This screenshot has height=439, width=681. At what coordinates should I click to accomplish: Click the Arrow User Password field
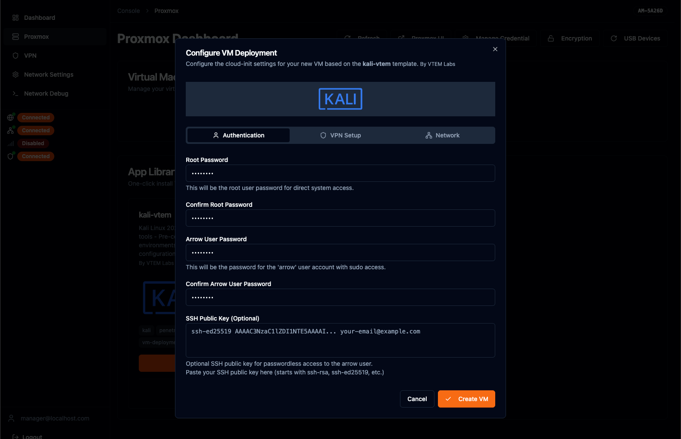click(340, 252)
